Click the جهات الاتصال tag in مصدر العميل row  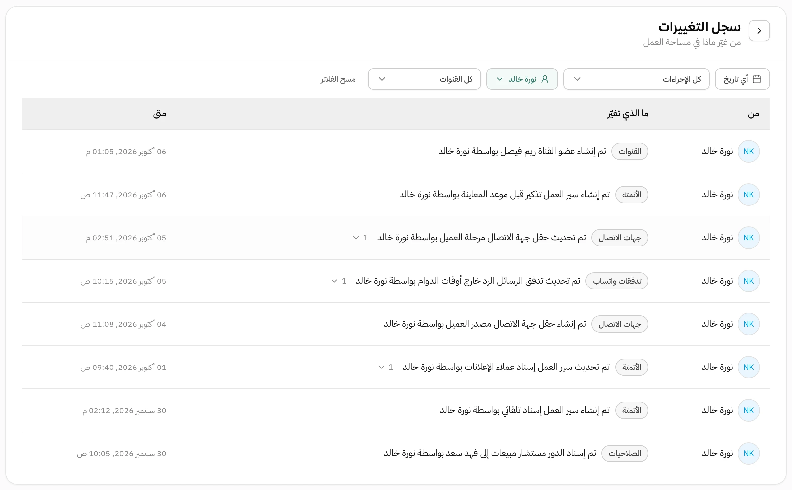[x=620, y=324]
